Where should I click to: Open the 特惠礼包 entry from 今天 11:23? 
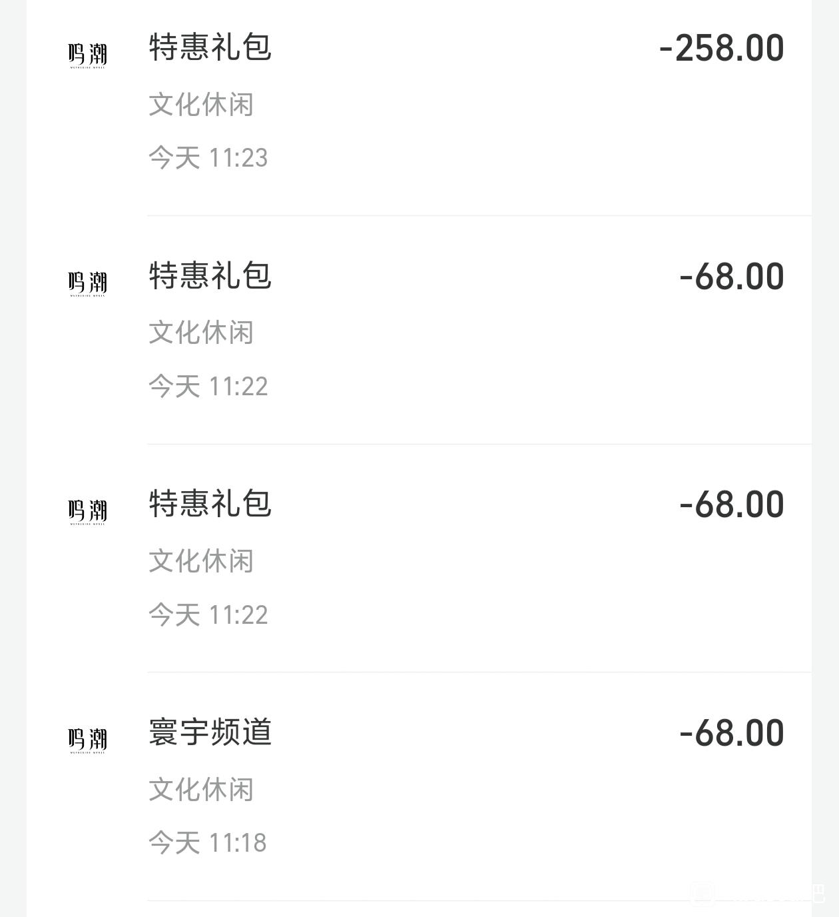pyautogui.click(x=210, y=48)
